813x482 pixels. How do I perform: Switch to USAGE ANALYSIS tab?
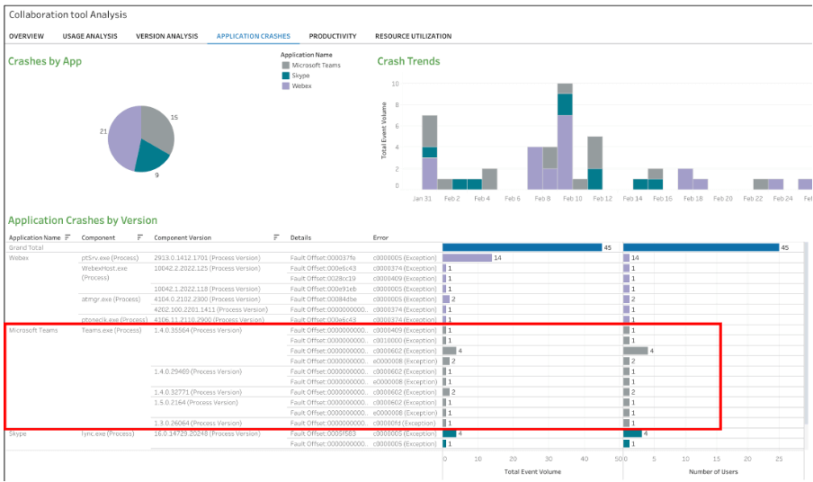pos(90,36)
